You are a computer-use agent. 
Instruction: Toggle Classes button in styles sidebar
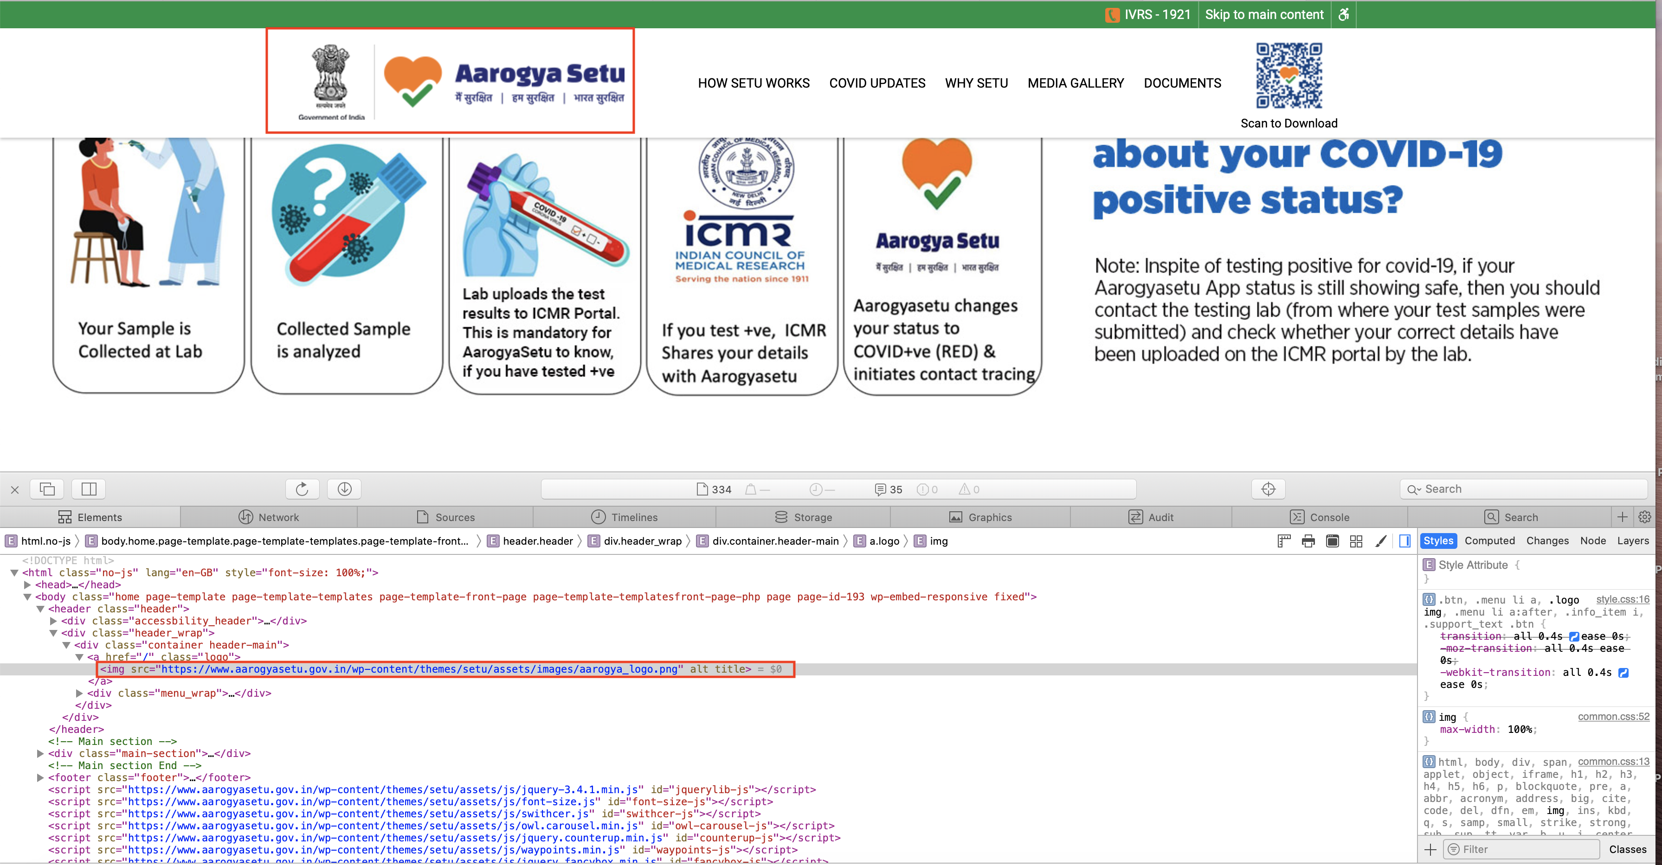(1627, 850)
